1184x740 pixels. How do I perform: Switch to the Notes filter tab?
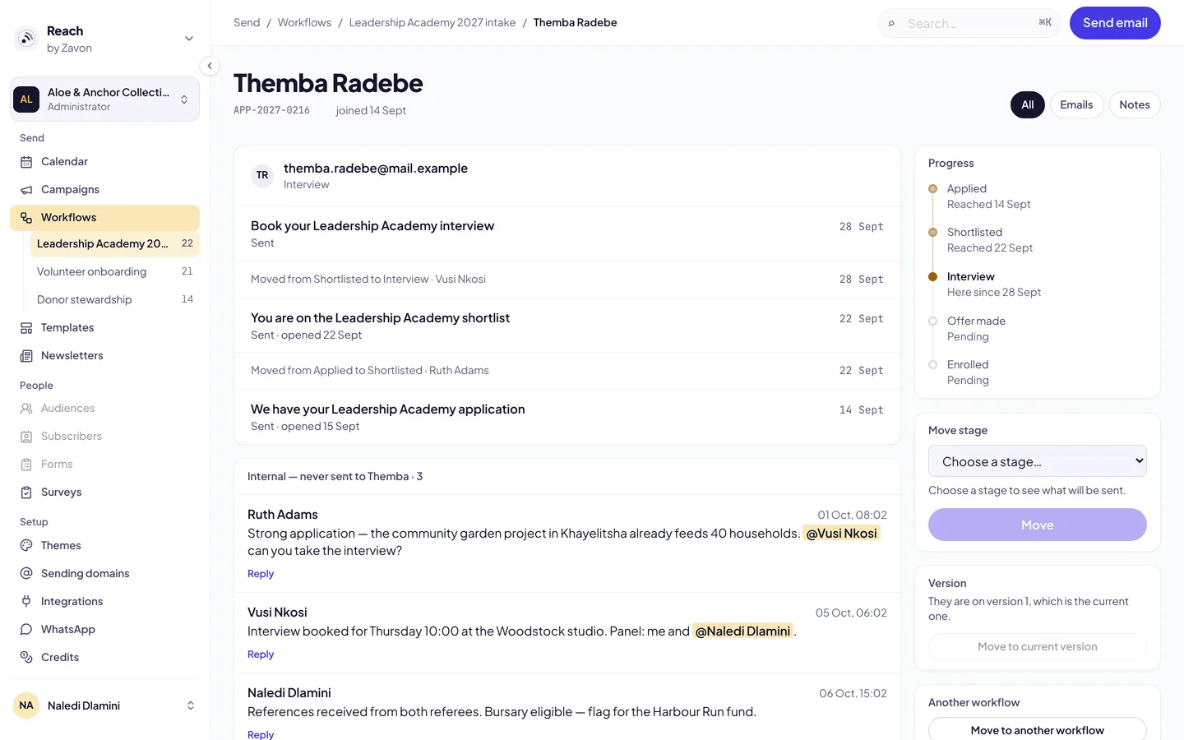tap(1135, 104)
